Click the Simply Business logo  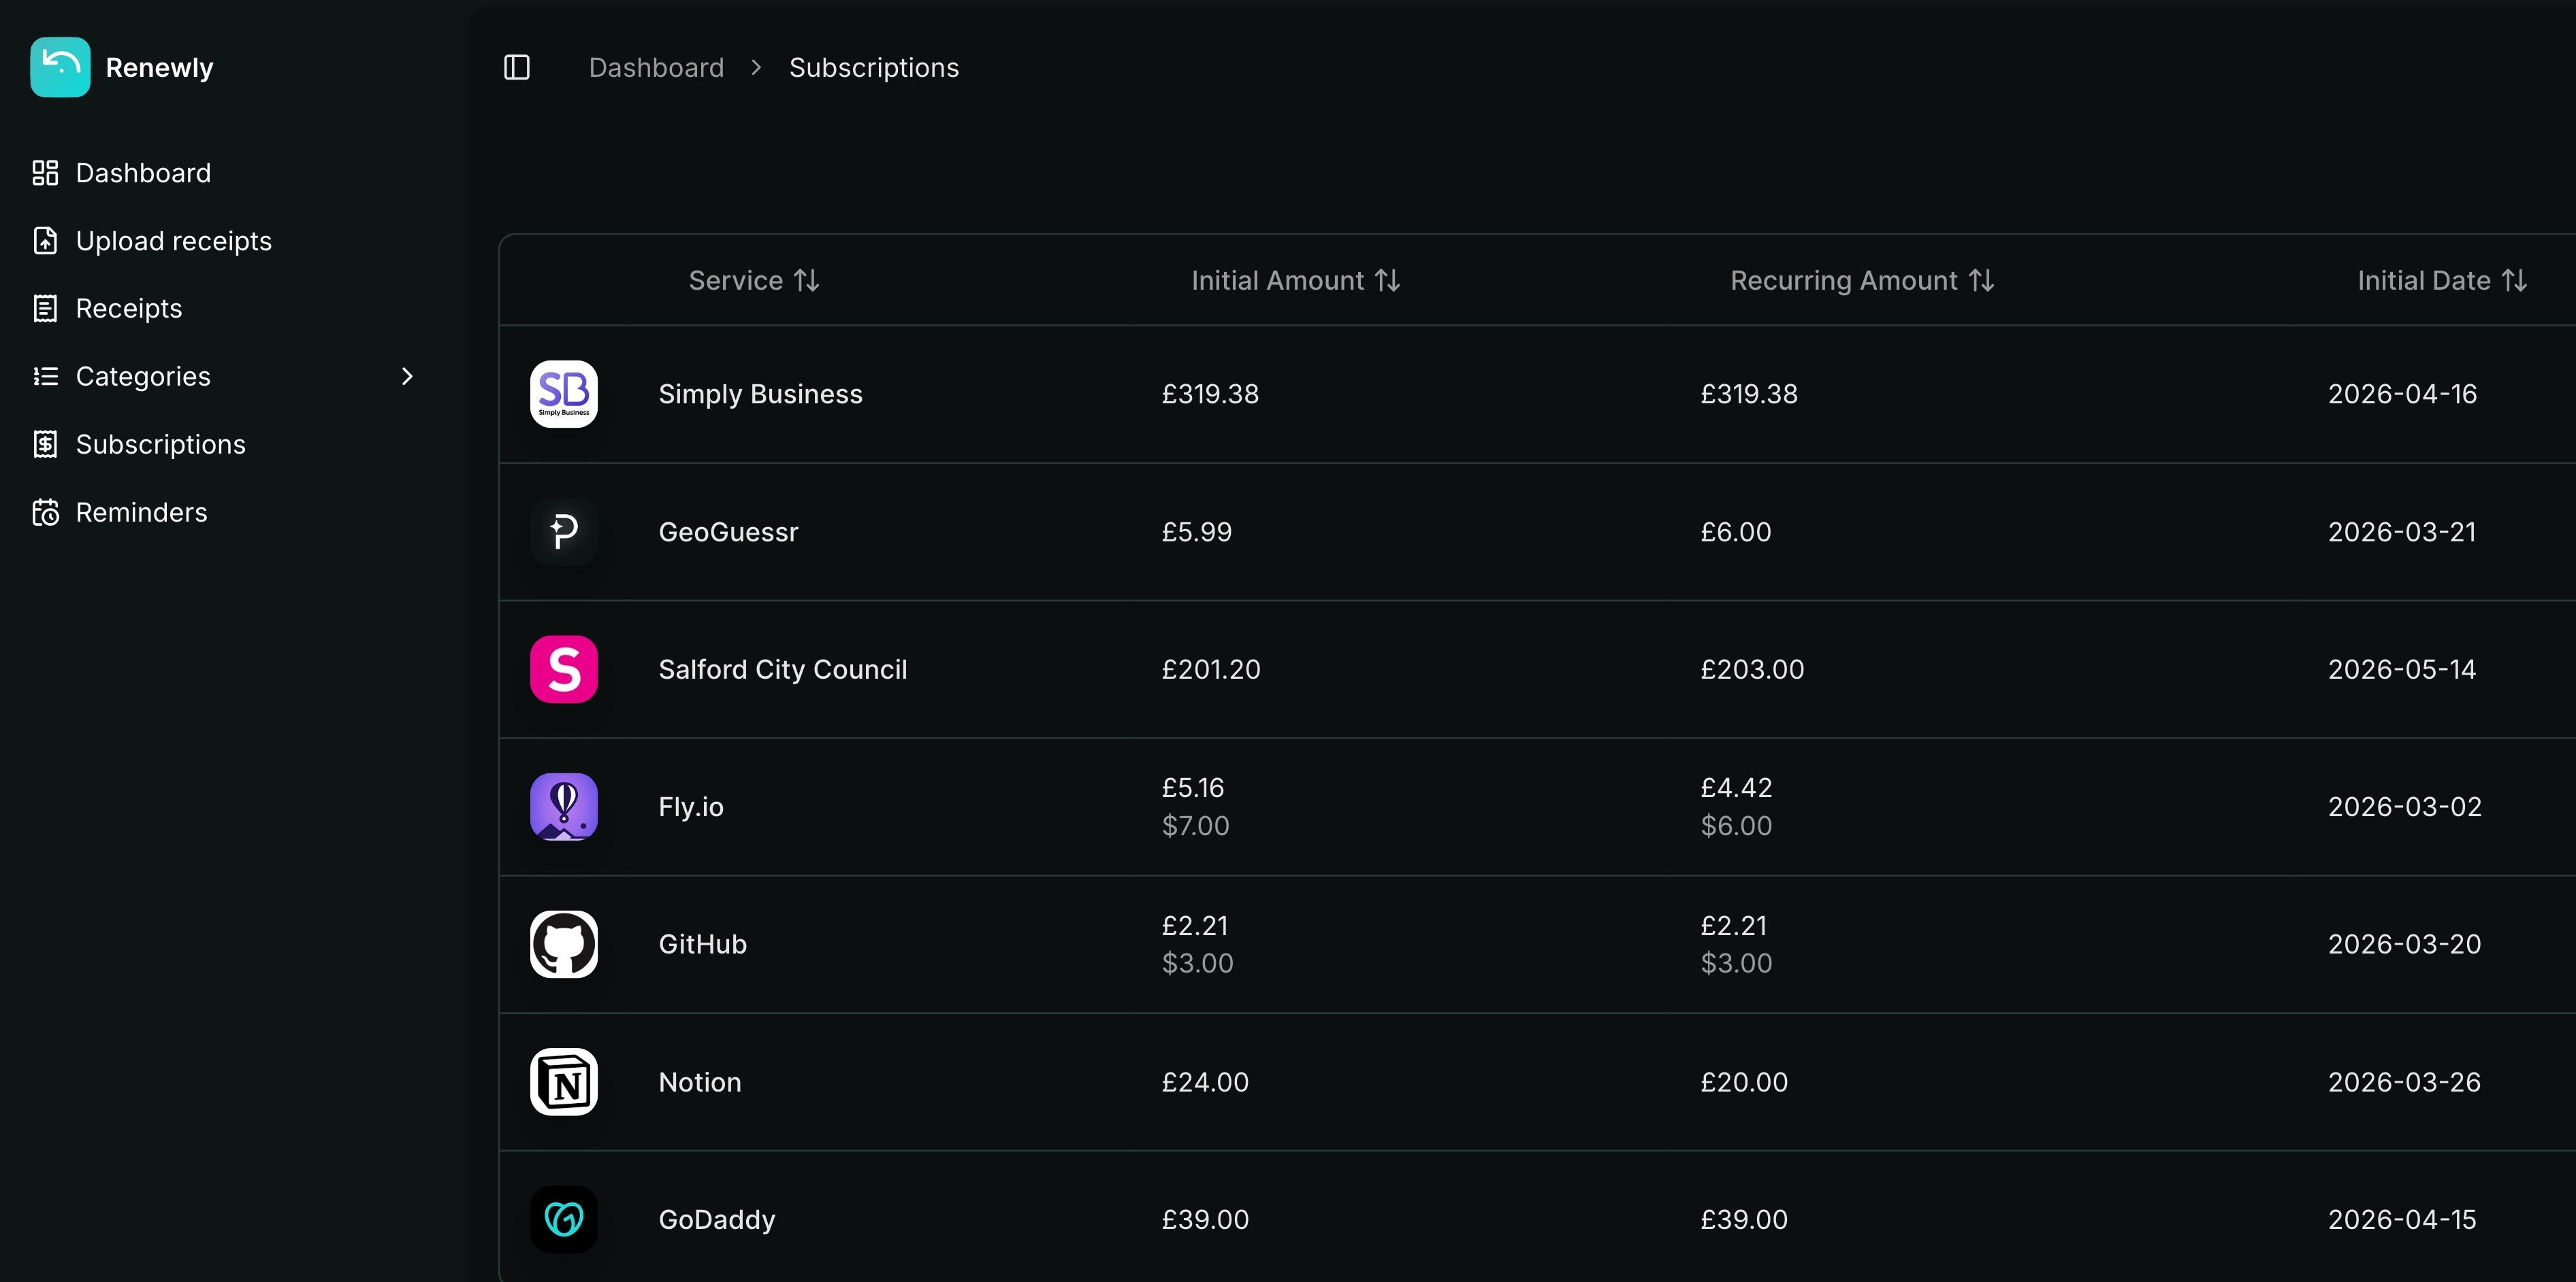(563, 392)
